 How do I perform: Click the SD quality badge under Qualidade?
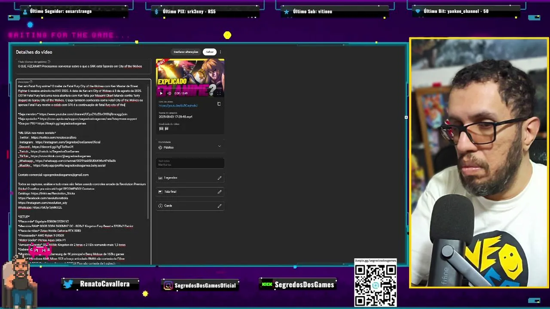pos(161,129)
